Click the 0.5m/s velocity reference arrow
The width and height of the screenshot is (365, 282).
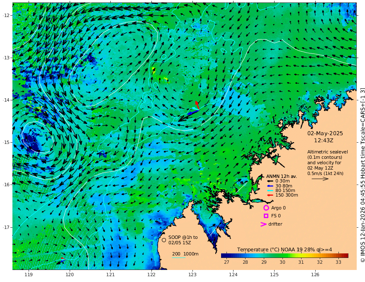(x=320, y=179)
